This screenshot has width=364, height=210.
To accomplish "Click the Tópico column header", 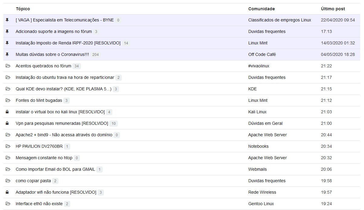I will click(23, 9).
